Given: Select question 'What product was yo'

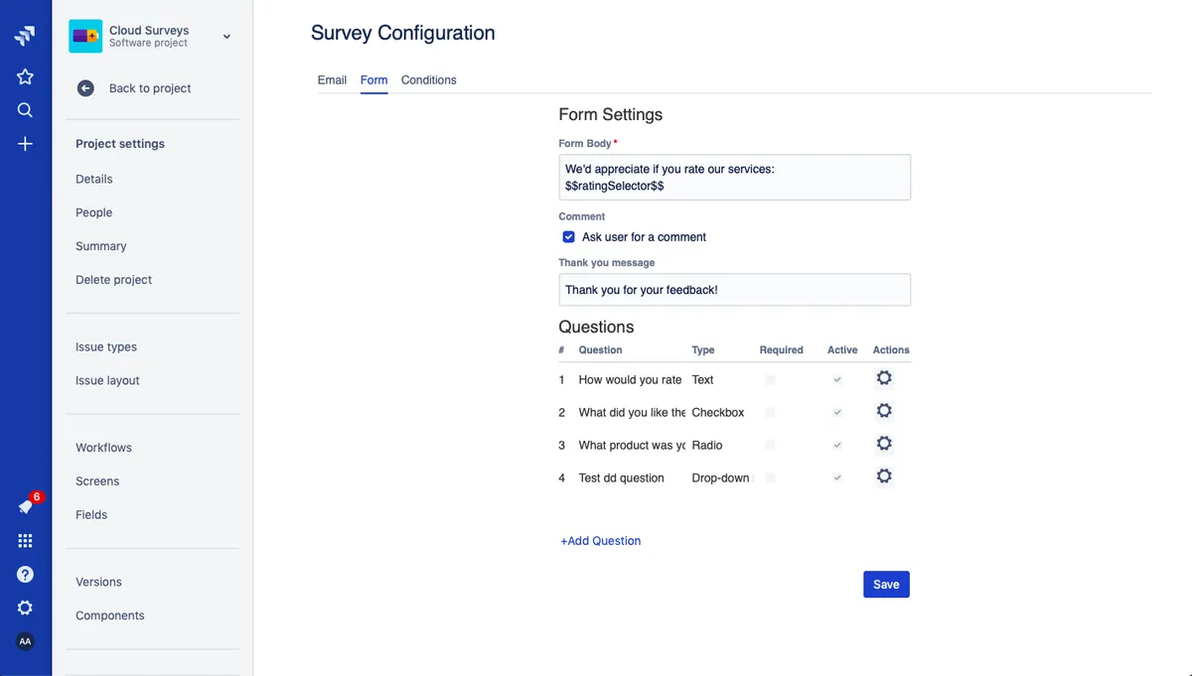Looking at the screenshot, I should (x=632, y=446).
